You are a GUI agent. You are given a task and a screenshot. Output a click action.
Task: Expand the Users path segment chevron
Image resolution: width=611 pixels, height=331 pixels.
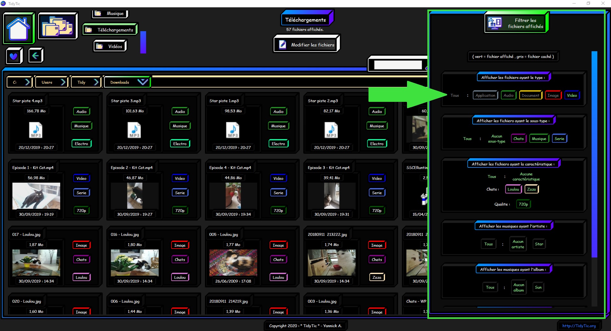tap(63, 82)
